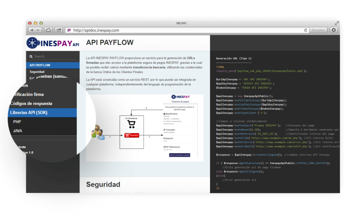363x222 pixels.
Task: Focus the Search field in the sidebar
Action: 53,57
